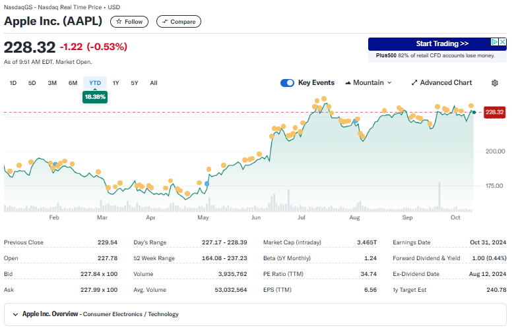This screenshot has height=330, width=516.
Task: Show the 1Y chart range
Action: tap(115, 83)
